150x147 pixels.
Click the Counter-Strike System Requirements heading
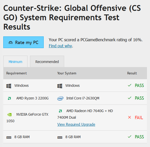[x=72, y=17]
